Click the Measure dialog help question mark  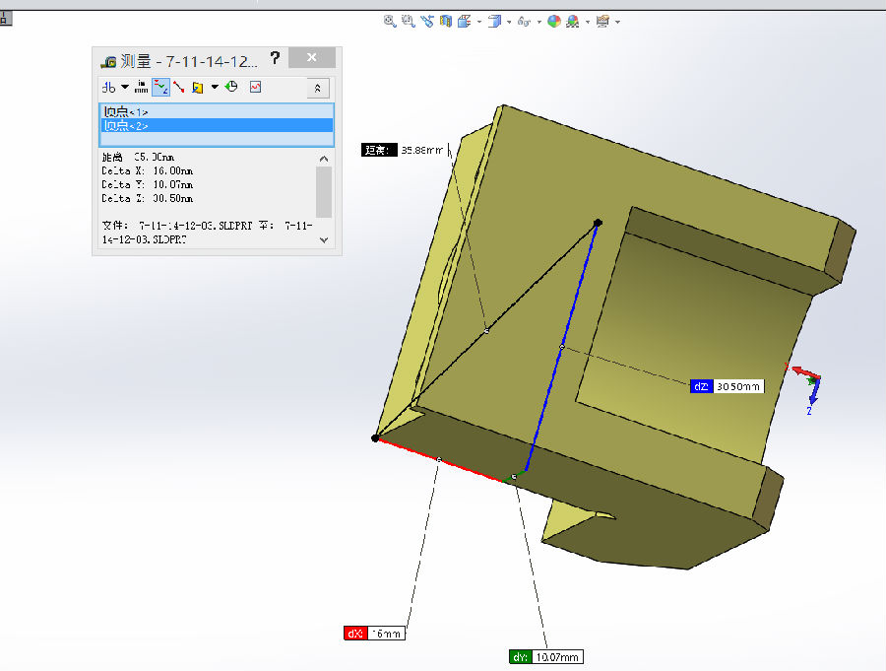pos(275,58)
